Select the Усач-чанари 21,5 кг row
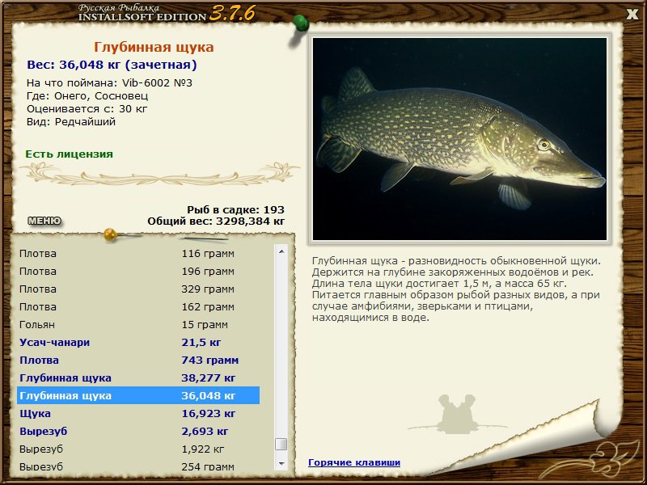 tap(138, 342)
